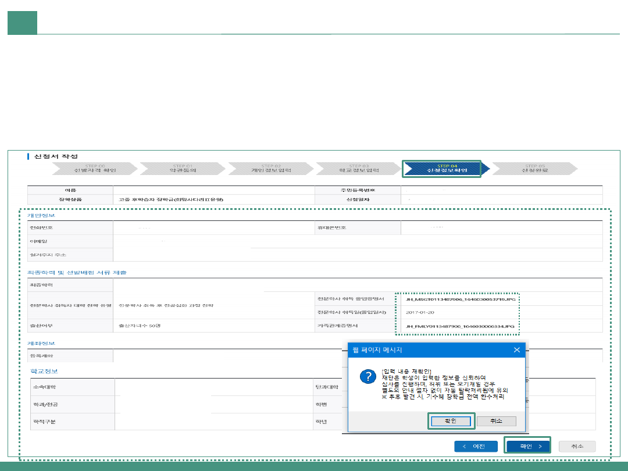Click the blue question mark dialog icon
This screenshot has width=628, height=471.
367,377
